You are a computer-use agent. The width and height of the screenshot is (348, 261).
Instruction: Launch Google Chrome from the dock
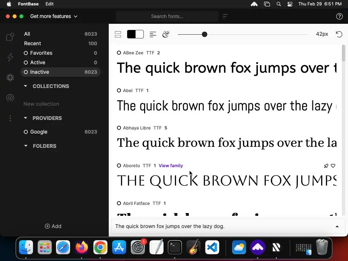(x=100, y=247)
